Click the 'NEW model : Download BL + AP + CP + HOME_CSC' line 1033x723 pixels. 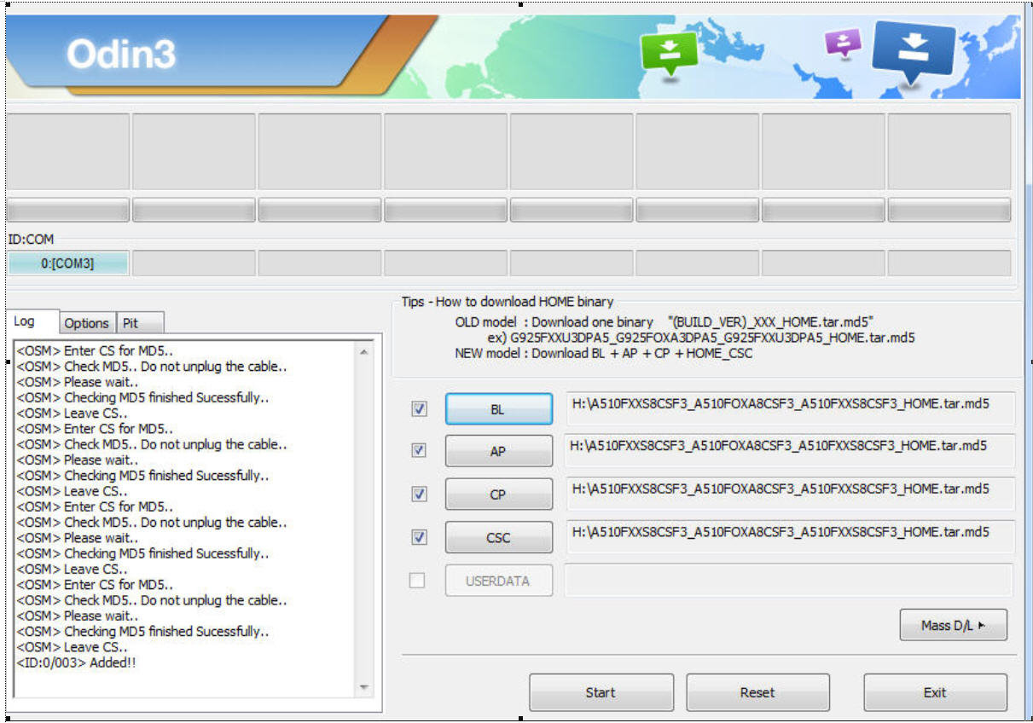point(603,353)
